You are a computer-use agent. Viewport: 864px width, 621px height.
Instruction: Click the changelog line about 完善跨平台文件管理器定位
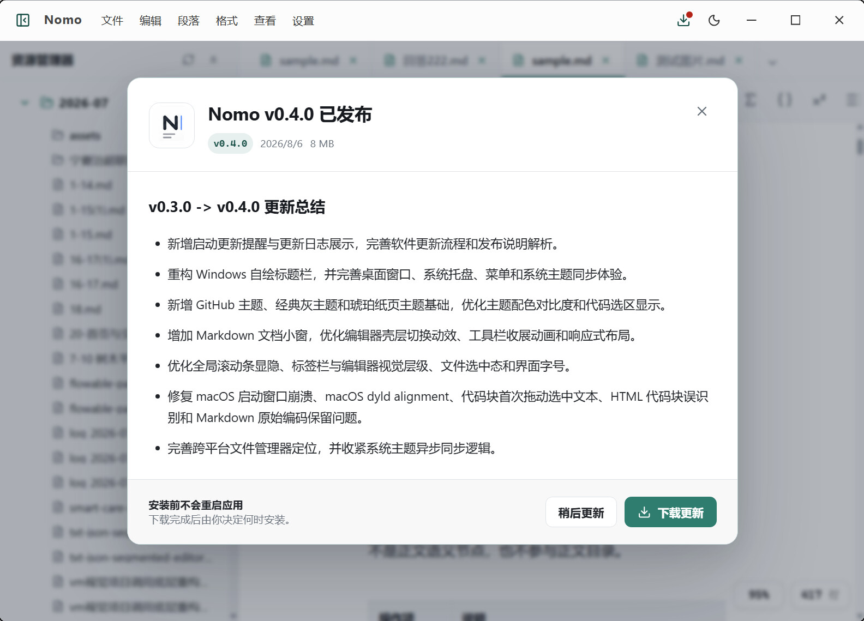pyautogui.click(x=332, y=448)
